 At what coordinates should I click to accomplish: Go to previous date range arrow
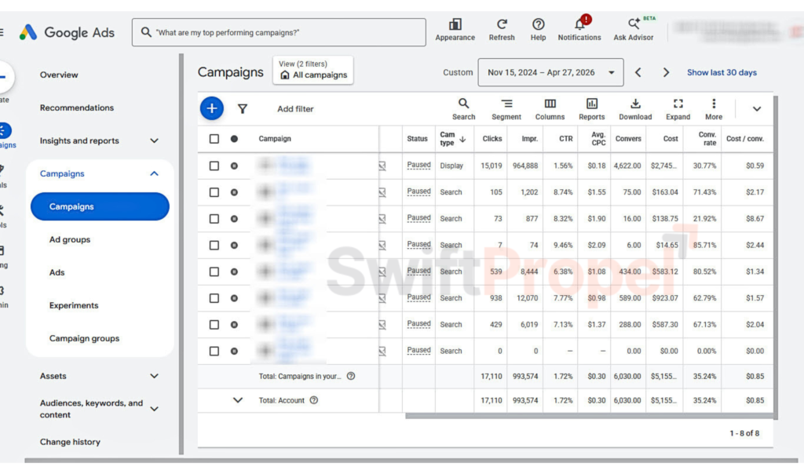(x=638, y=73)
